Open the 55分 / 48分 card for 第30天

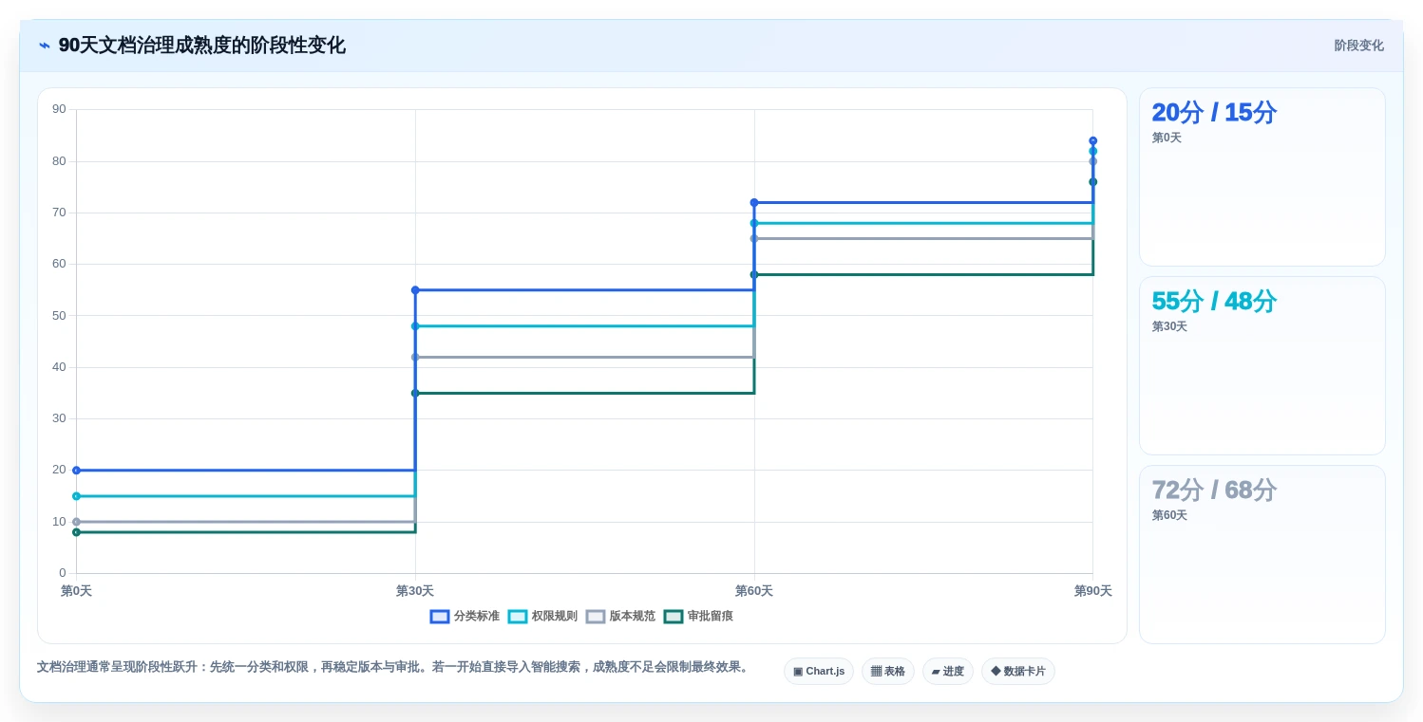pos(1262,366)
